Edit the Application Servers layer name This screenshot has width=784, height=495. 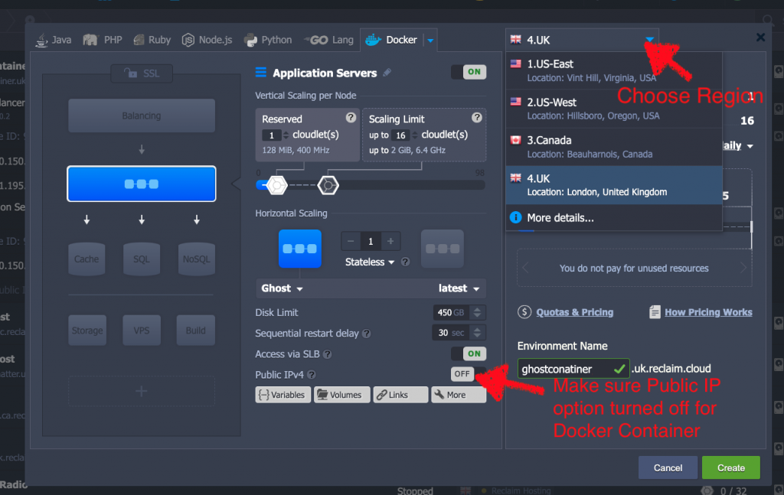[x=387, y=73]
